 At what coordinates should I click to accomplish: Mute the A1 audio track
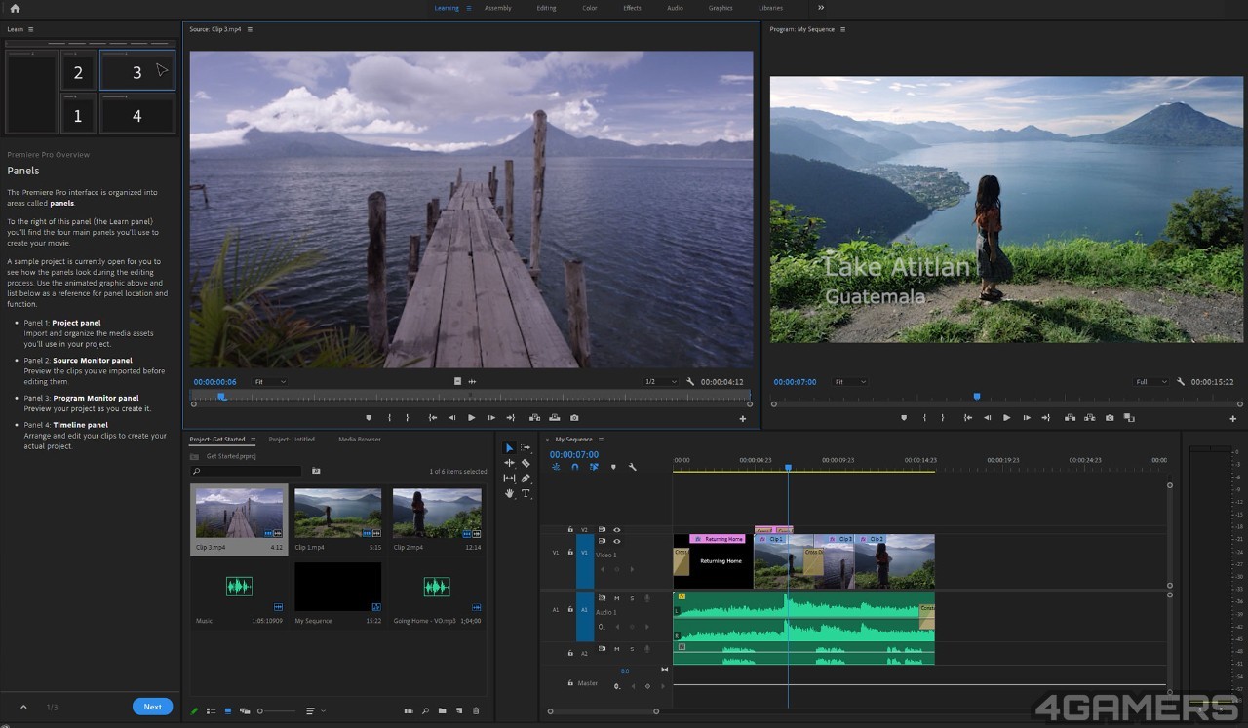(x=616, y=598)
